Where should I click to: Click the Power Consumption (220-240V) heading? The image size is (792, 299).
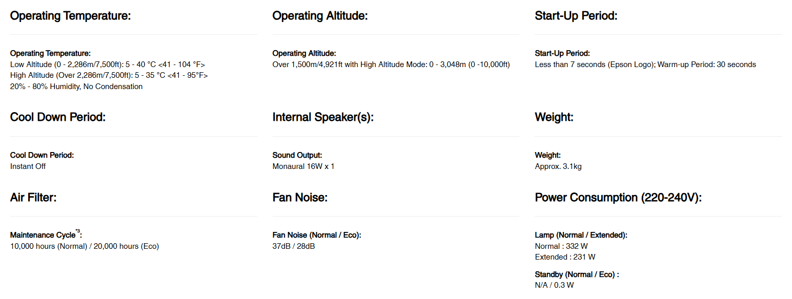(x=618, y=198)
